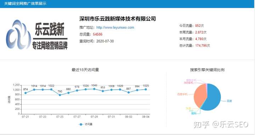Click the 最近15天访问量 chart title
This screenshot has height=135, width=255.
85,70
